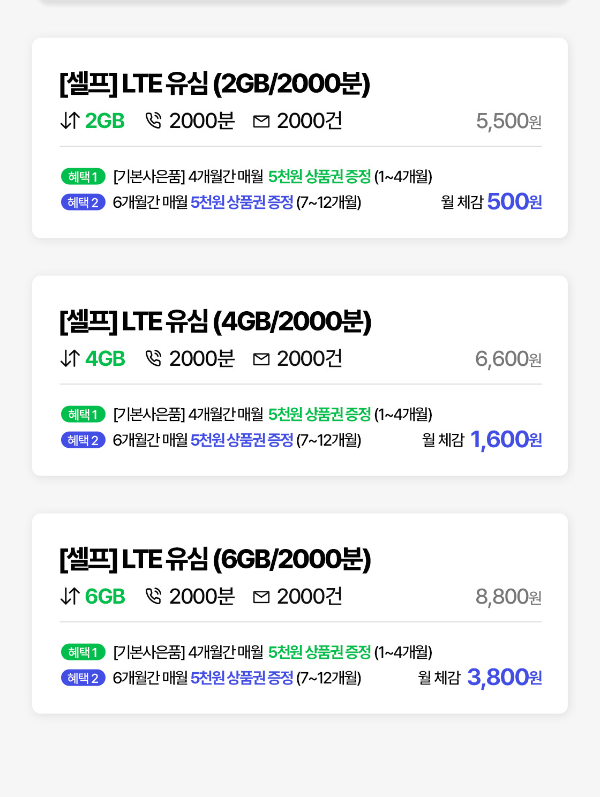The width and height of the screenshot is (600, 797).
Task: Click data arrows icon on 4GB plan
Action: pos(70,359)
